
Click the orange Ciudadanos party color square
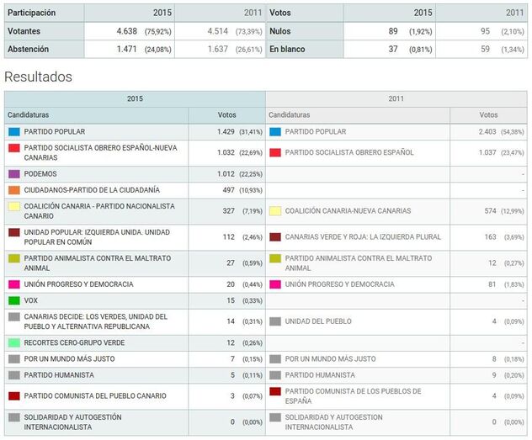(x=13, y=190)
